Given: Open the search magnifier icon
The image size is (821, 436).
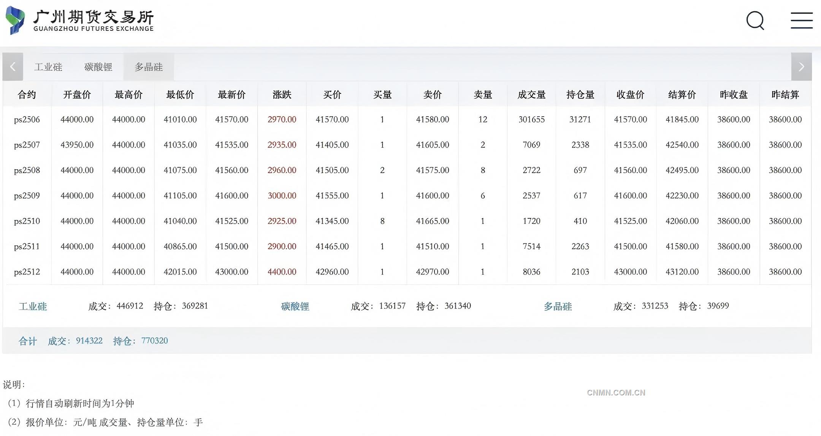Looking at the screenshot, I should [x=755, y=21].
